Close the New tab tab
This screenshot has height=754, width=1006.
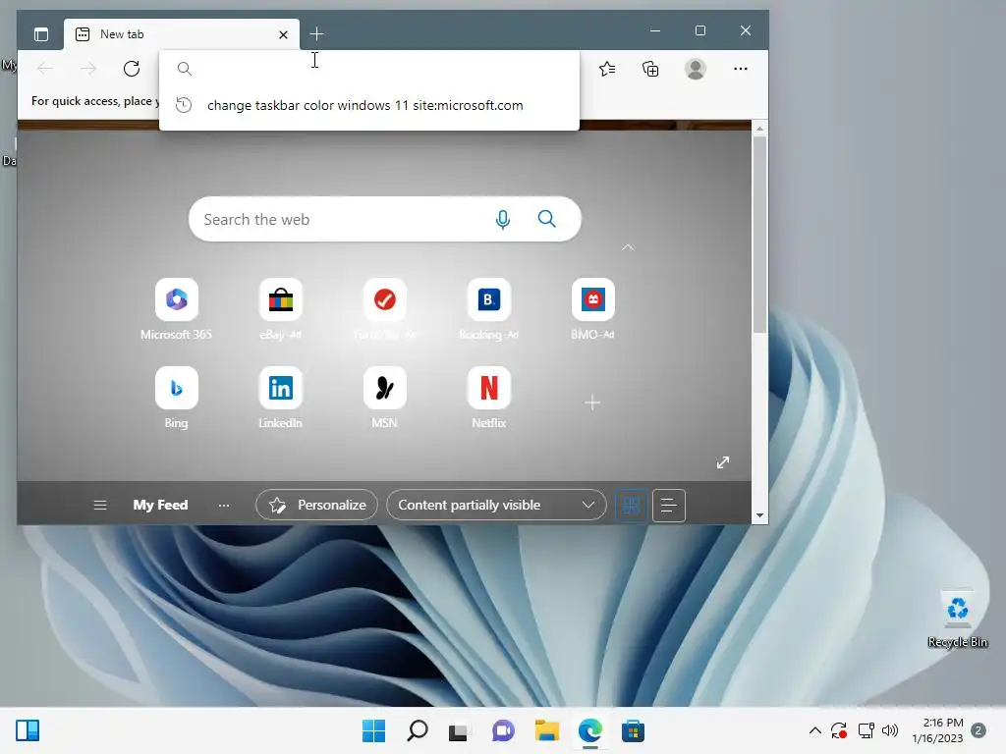283,34
